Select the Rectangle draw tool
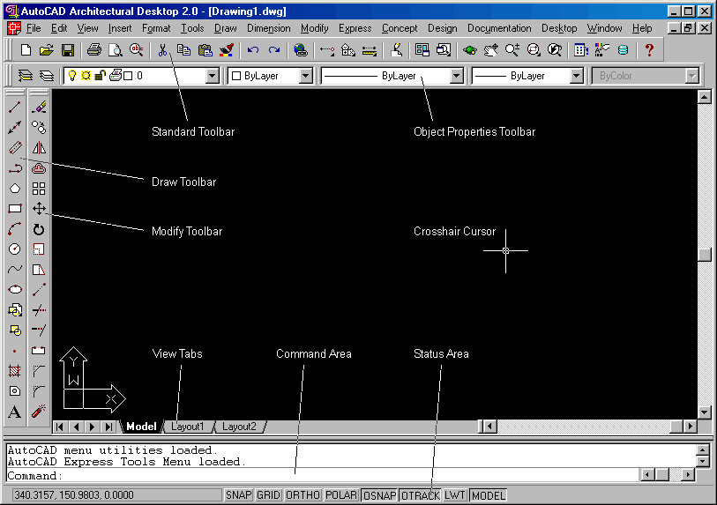The width and height of the screenshot is (717, 505). [15, 208]
